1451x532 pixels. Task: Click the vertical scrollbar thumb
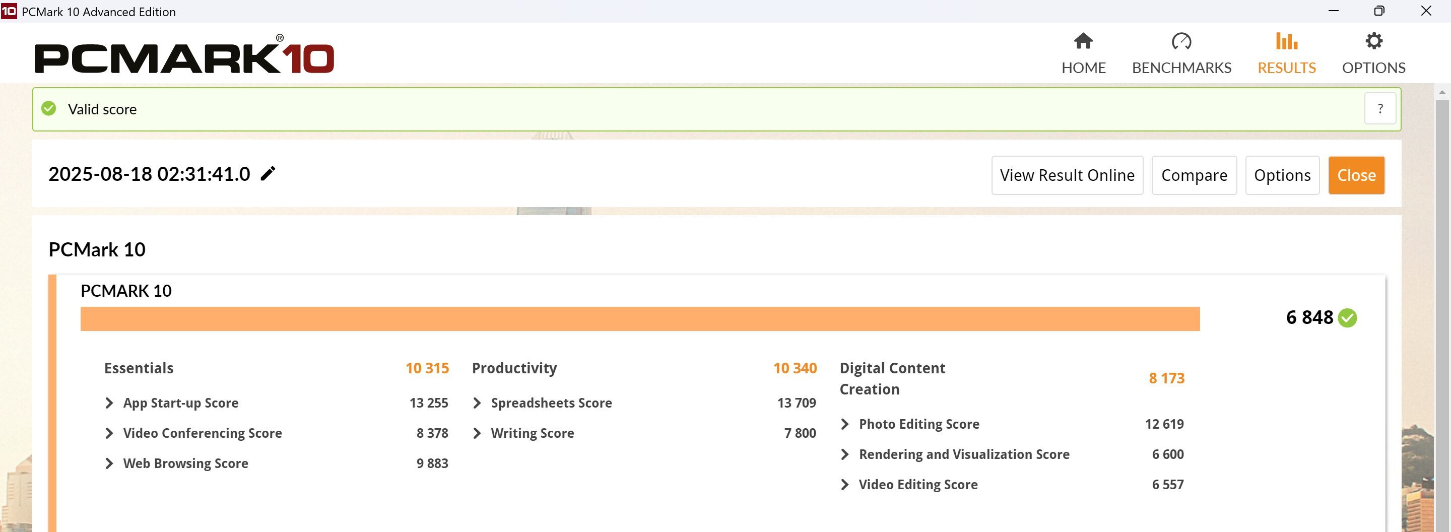tap(1442, 315)
